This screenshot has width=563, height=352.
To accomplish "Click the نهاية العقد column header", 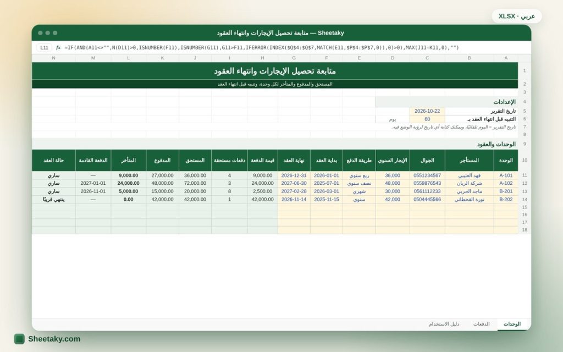I will tap(294, 160).
